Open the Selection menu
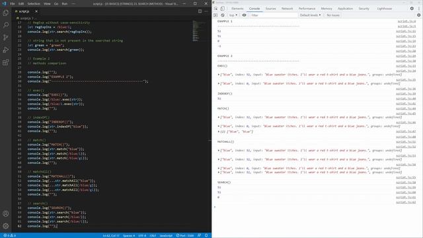The height and width of the screenshot is (238, 423). point(34,4)
